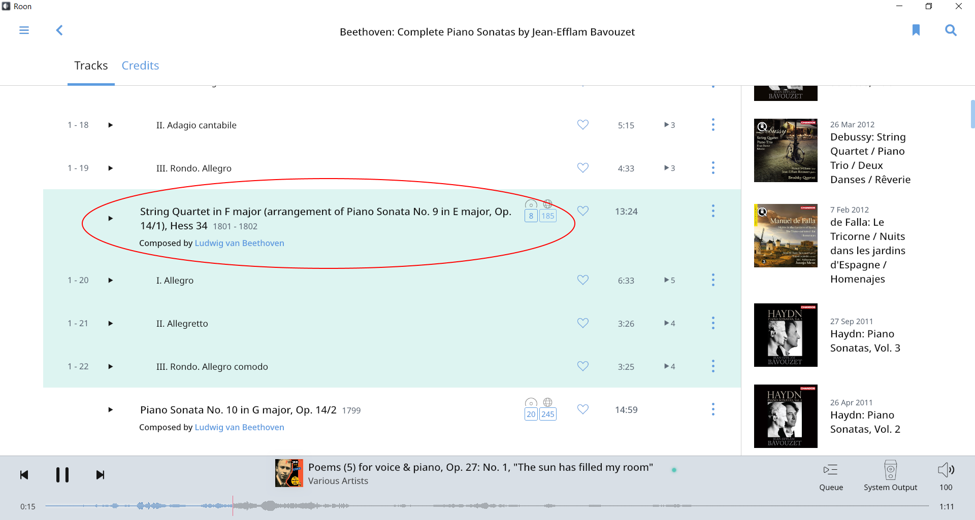Play track 1-18 Adagio cantabile
This screenshot has width=975, height=520.
(110, 125)
